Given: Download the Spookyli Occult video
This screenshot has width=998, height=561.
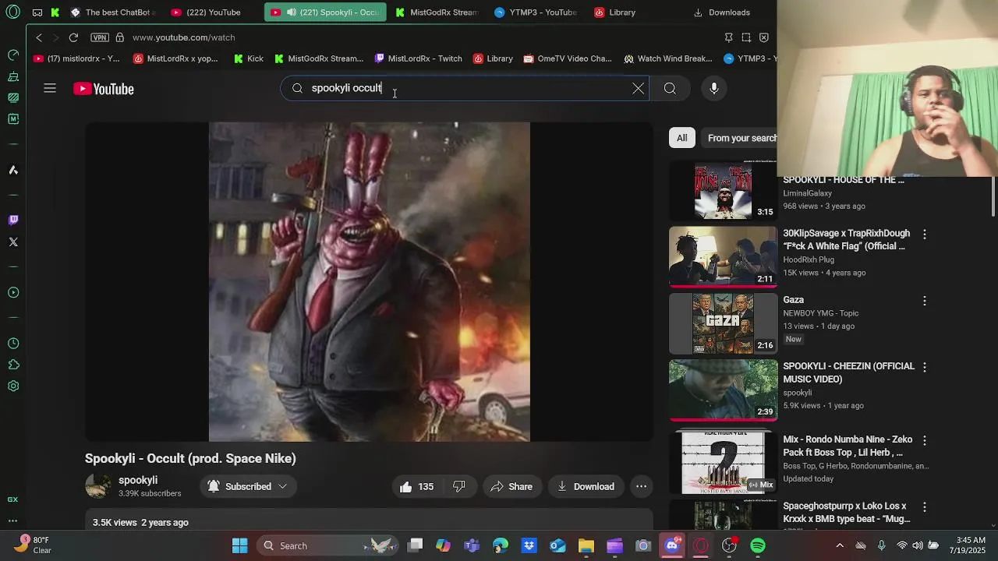Looking at the screenshot, I should (x=586, y=486).
